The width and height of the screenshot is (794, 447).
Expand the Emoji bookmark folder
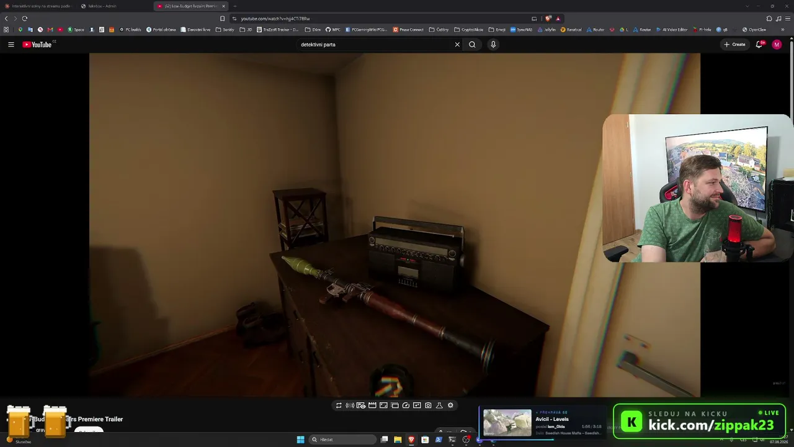tap(496, 30)
